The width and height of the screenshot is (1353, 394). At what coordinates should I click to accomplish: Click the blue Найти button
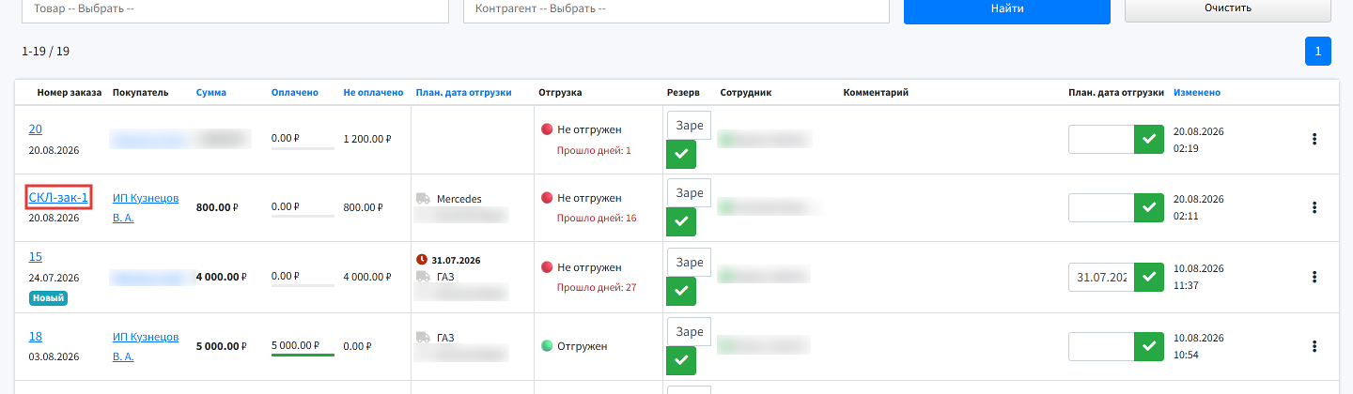(x=1007, y=9)
